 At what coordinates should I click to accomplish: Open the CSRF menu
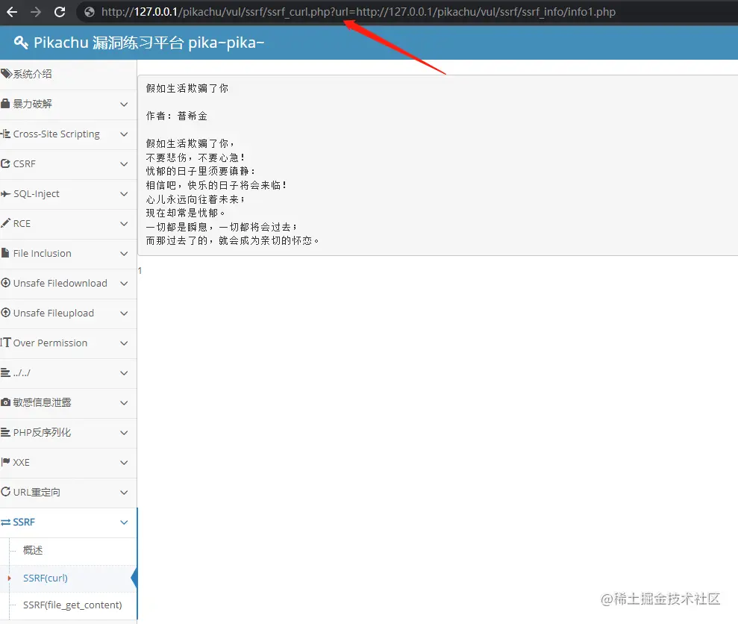pos(25,164)
